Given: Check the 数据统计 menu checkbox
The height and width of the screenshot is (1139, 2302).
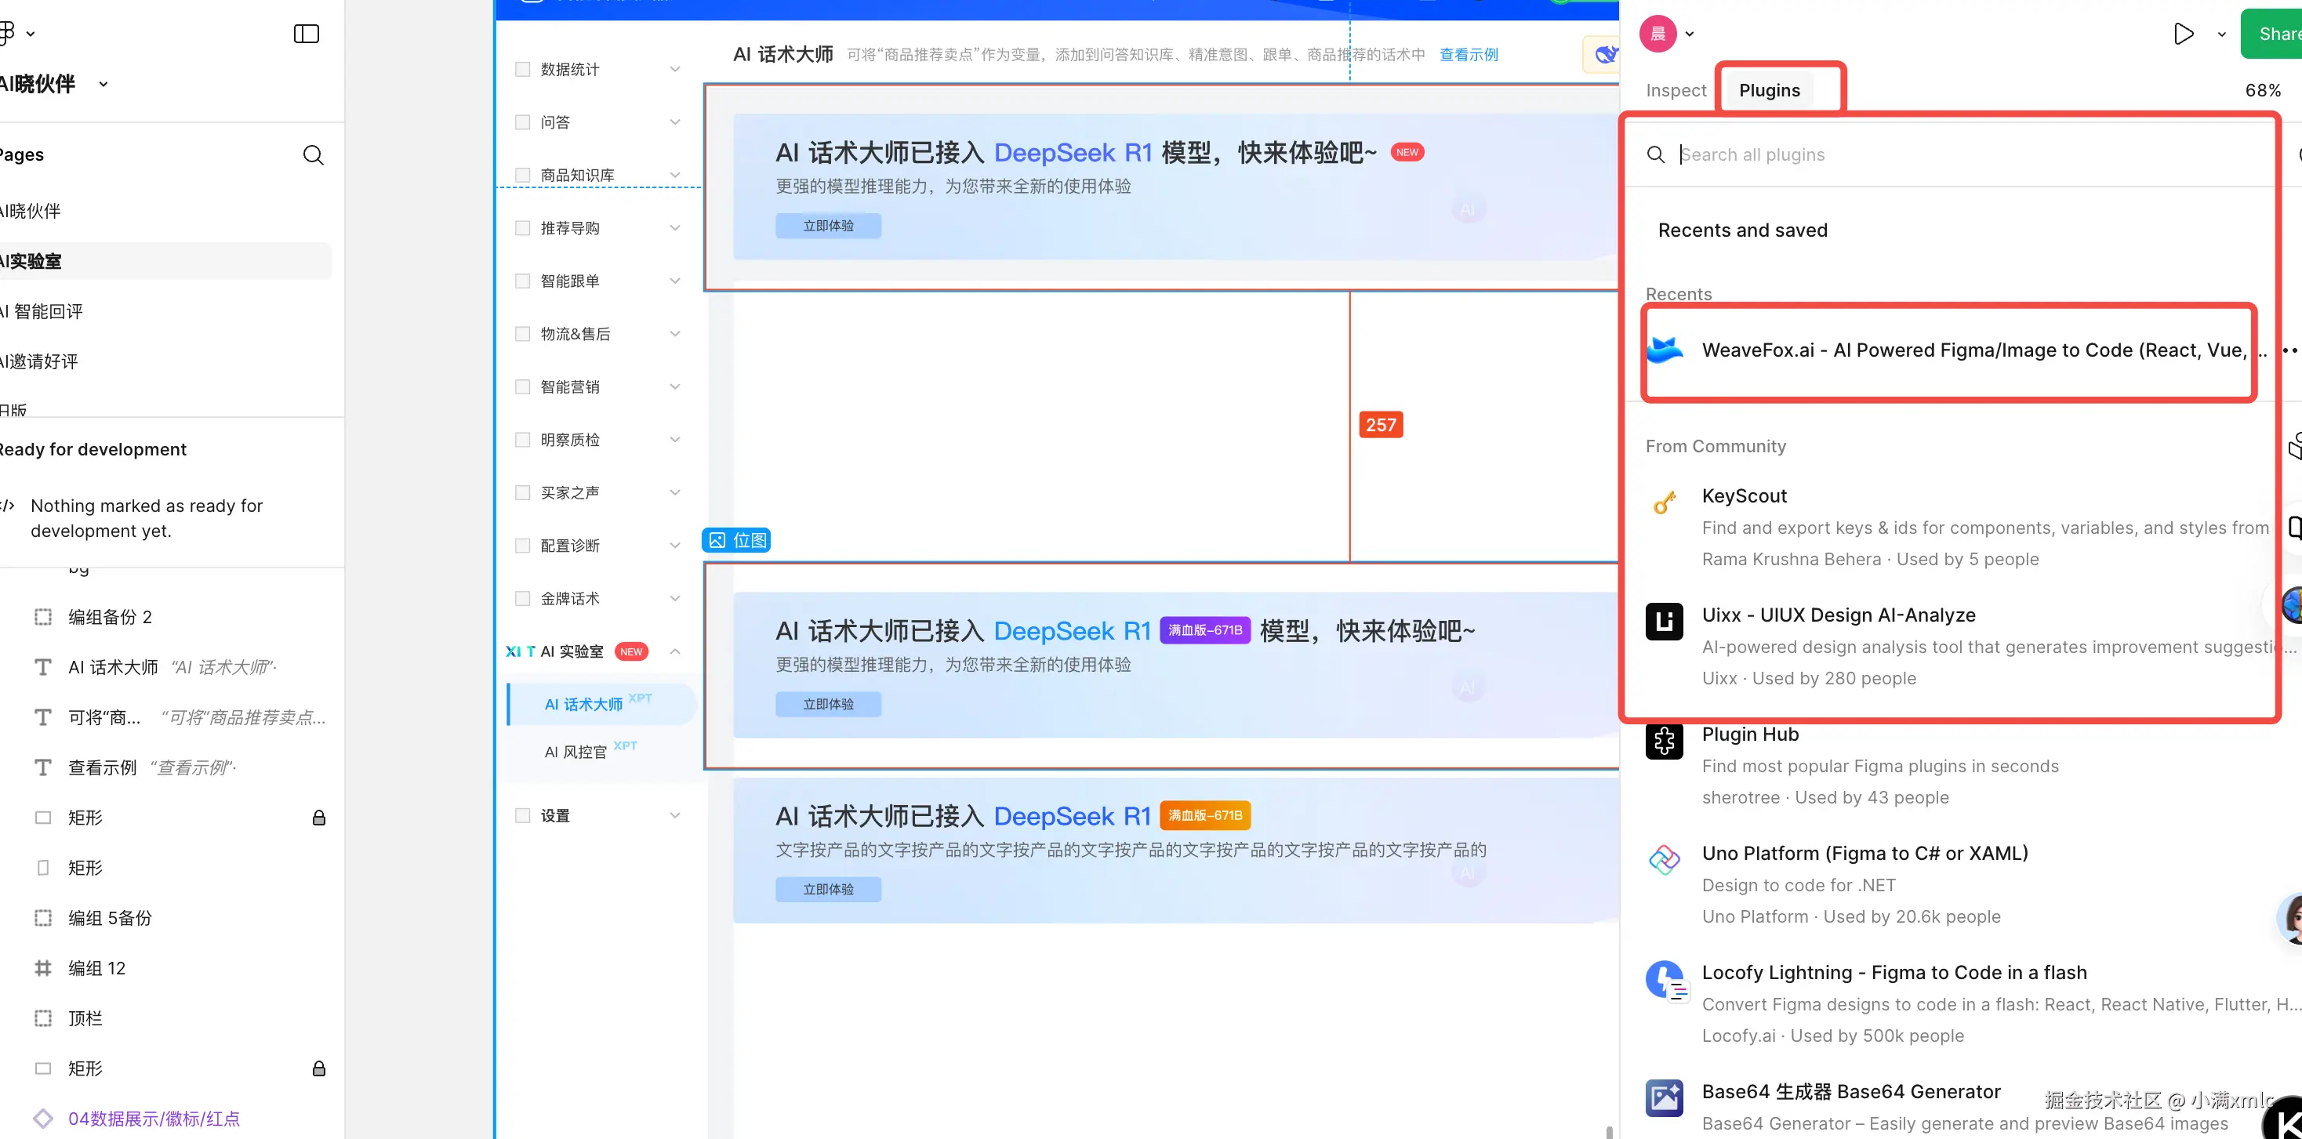Looking at the screenshot, I should pyautogui.click(x=523, y=70).
